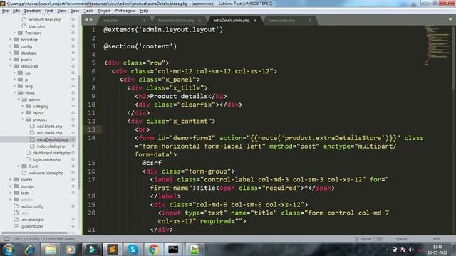Open edit.blade.php in sidebar

coord(49,133)
